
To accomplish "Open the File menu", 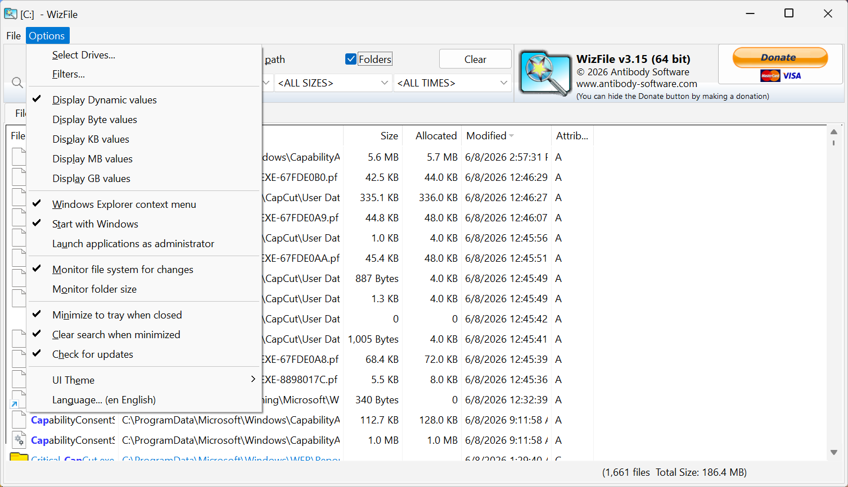I will [x=13, y=35].
